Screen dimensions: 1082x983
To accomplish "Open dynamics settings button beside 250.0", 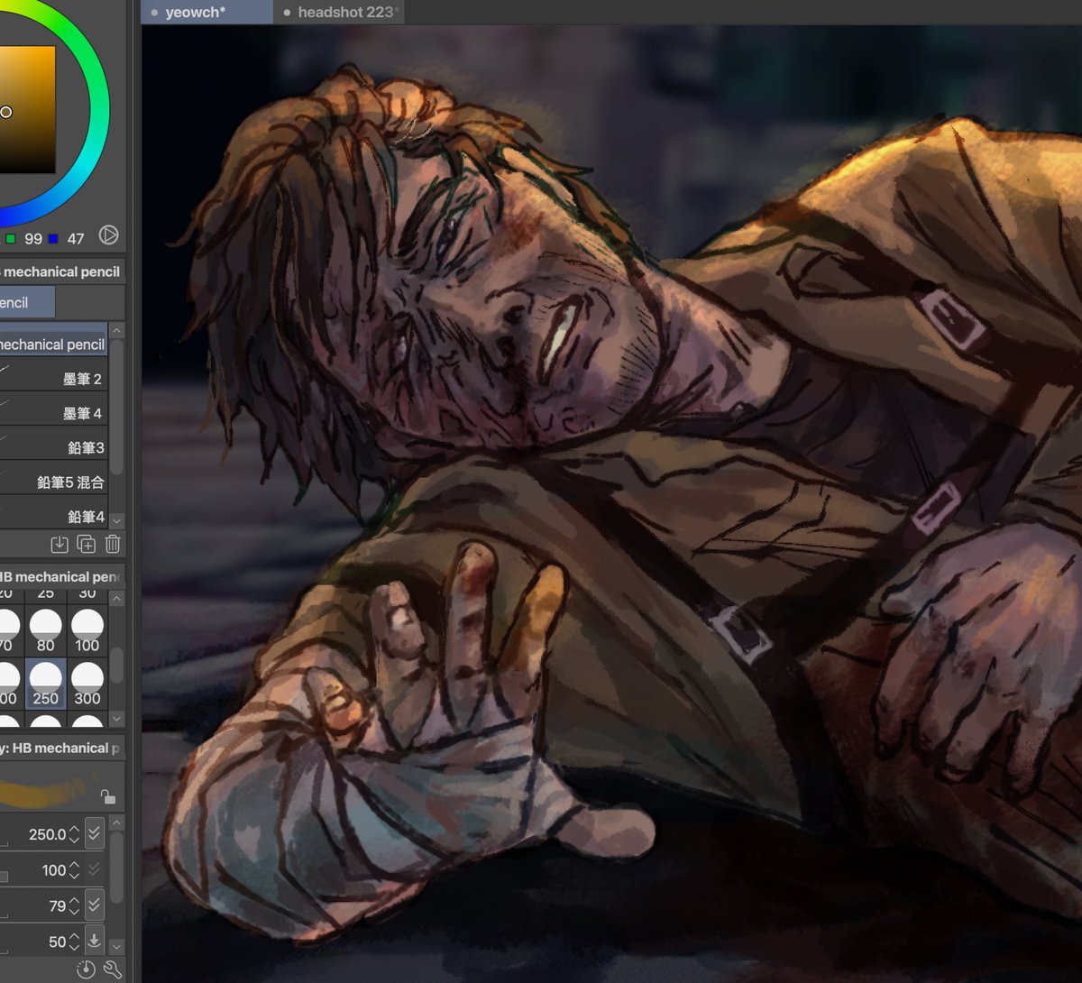I will tap(95, 833).
